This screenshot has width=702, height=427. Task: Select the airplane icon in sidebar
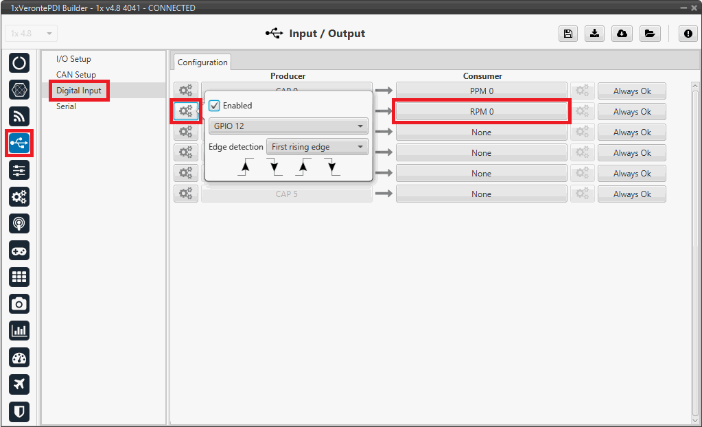click(19, 384)
